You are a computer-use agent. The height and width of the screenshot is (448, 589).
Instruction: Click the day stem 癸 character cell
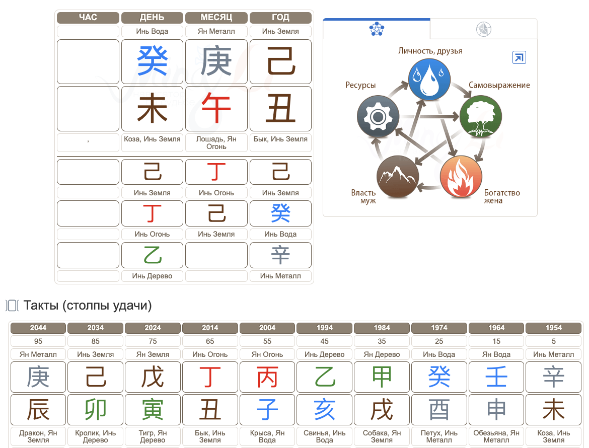152,61
